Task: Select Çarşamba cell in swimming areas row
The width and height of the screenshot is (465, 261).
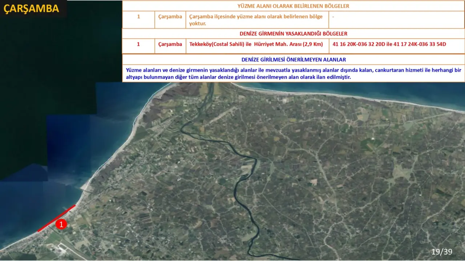Action: (x=170, y=17)
